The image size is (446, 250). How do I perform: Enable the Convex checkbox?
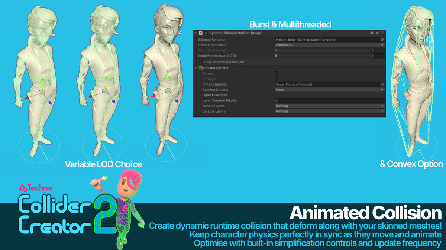(277, 73)
